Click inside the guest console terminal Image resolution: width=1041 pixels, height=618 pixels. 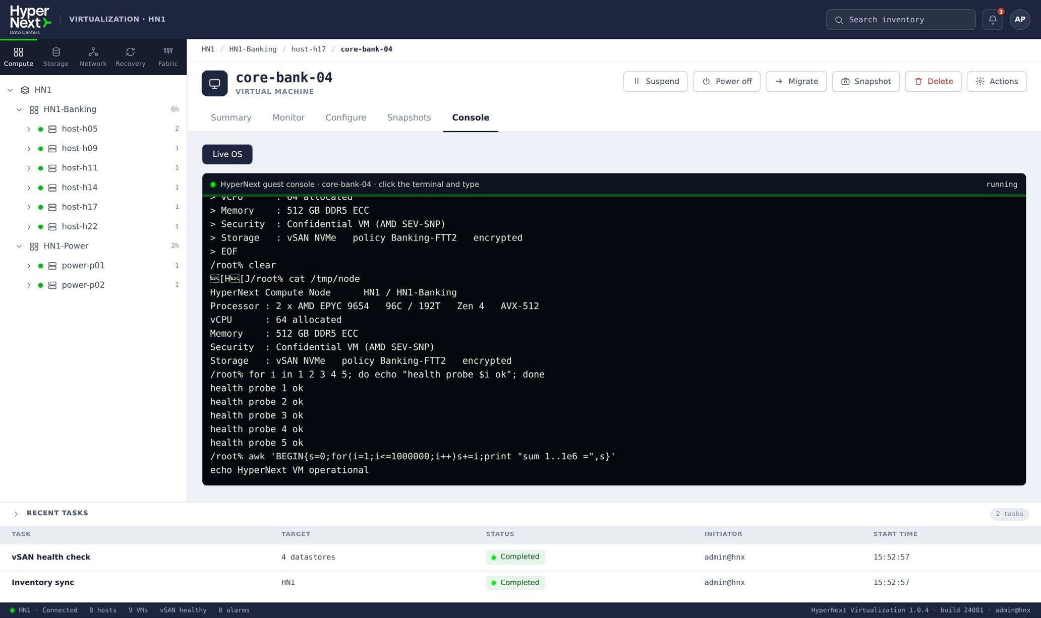click(614, 340)
